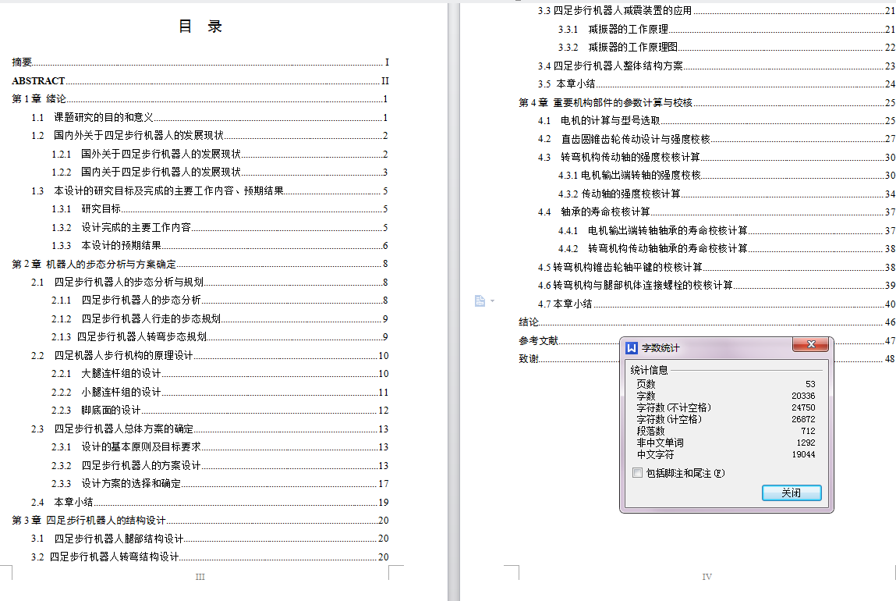Click 4.1 电机的计算与型号选取
Screen dimensions: 896x601
(x=717, y=120)
